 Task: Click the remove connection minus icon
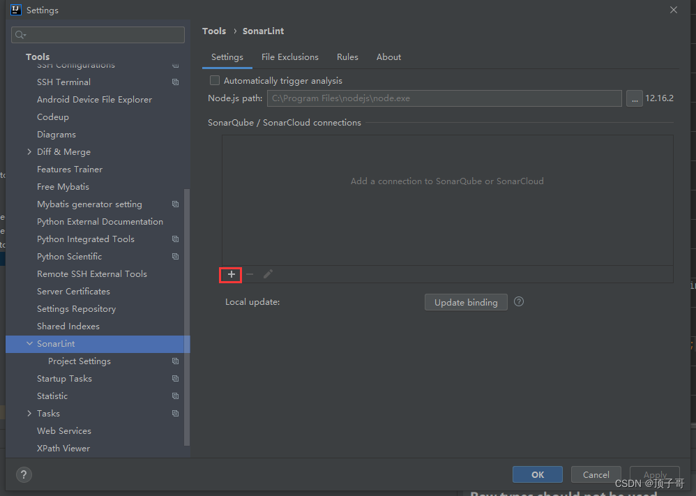pos(250,274)
